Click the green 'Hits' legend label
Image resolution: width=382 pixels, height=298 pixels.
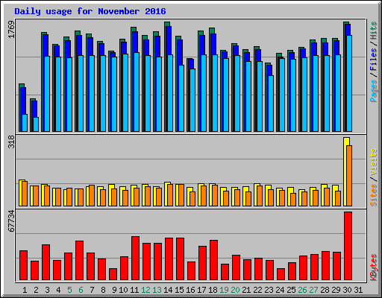pos(373,31)
